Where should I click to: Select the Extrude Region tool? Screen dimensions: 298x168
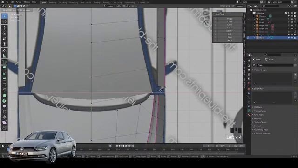(x=4, y=68)
